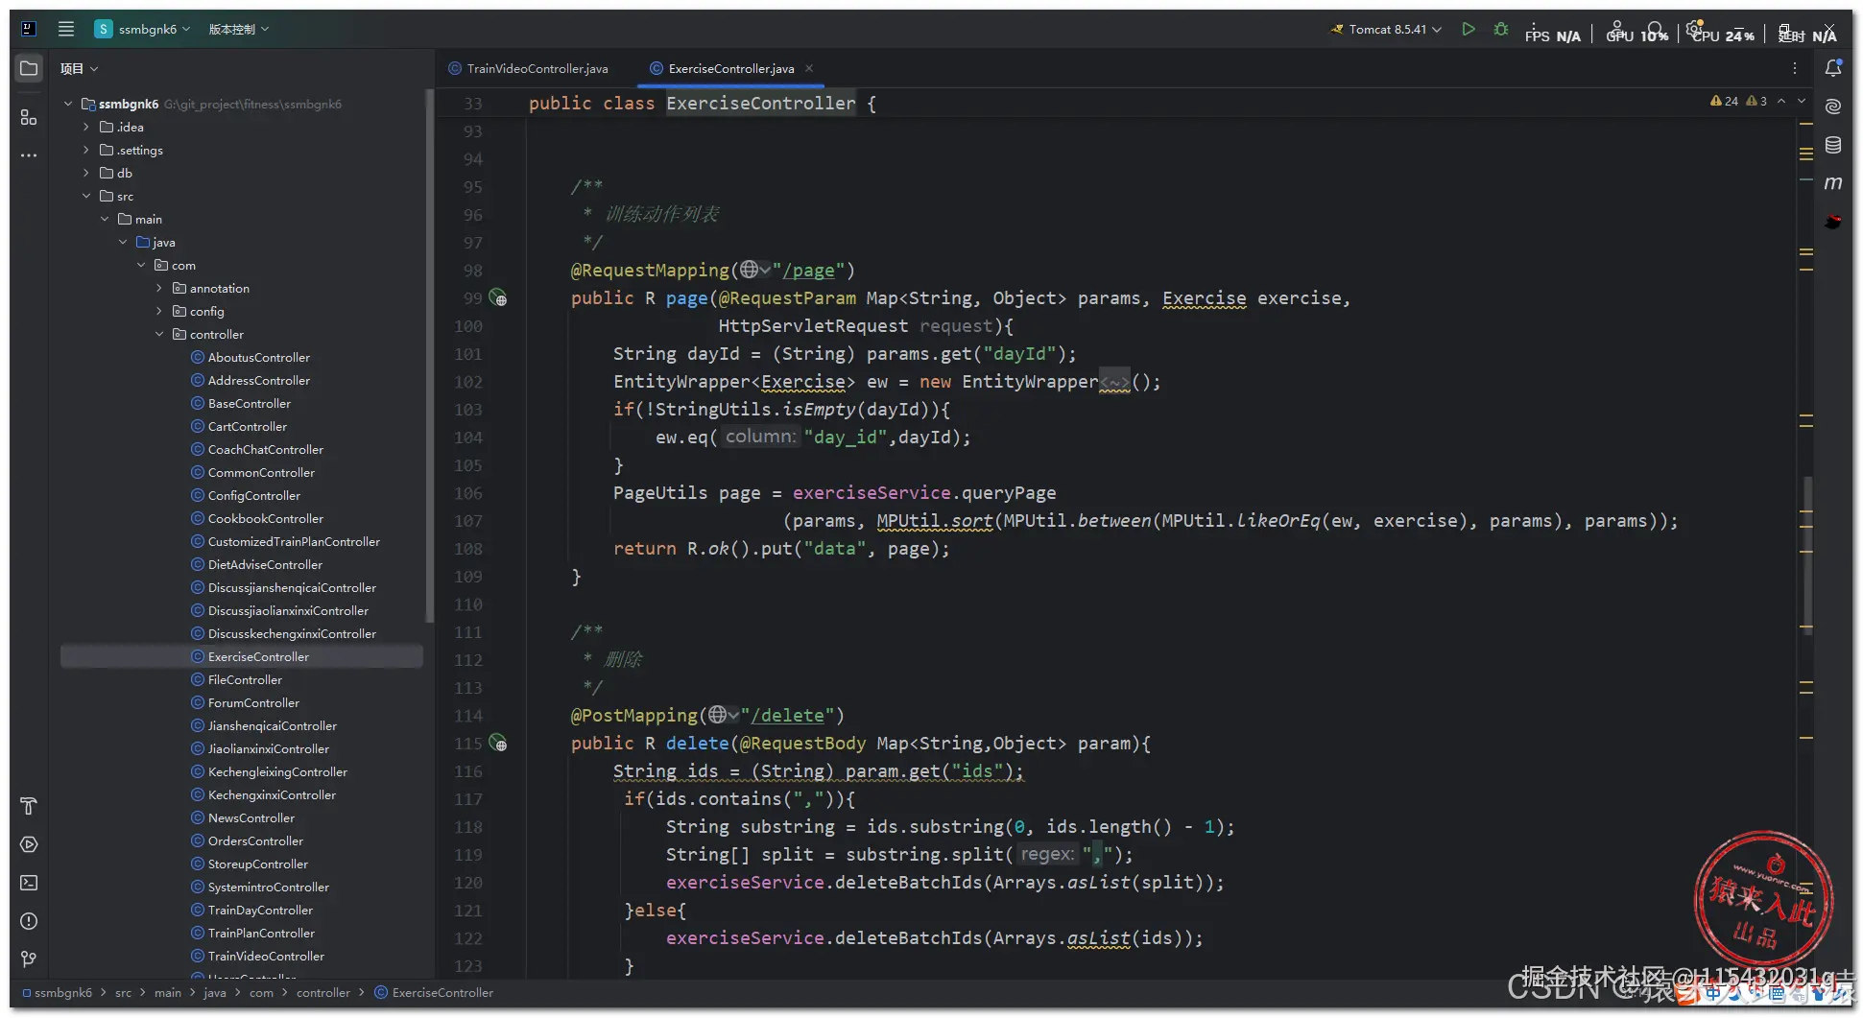Open the Services tool window
Image resolution: width=1863 pixels, height=1018 pixels.
coord(29,844)
